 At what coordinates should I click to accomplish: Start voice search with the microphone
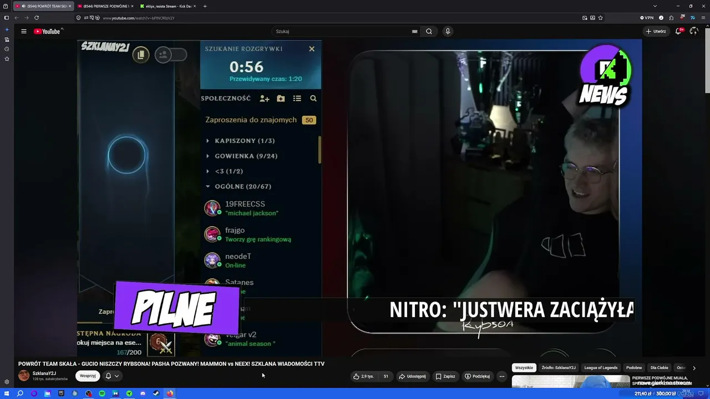pyautogui.click(x=448, y=32)
